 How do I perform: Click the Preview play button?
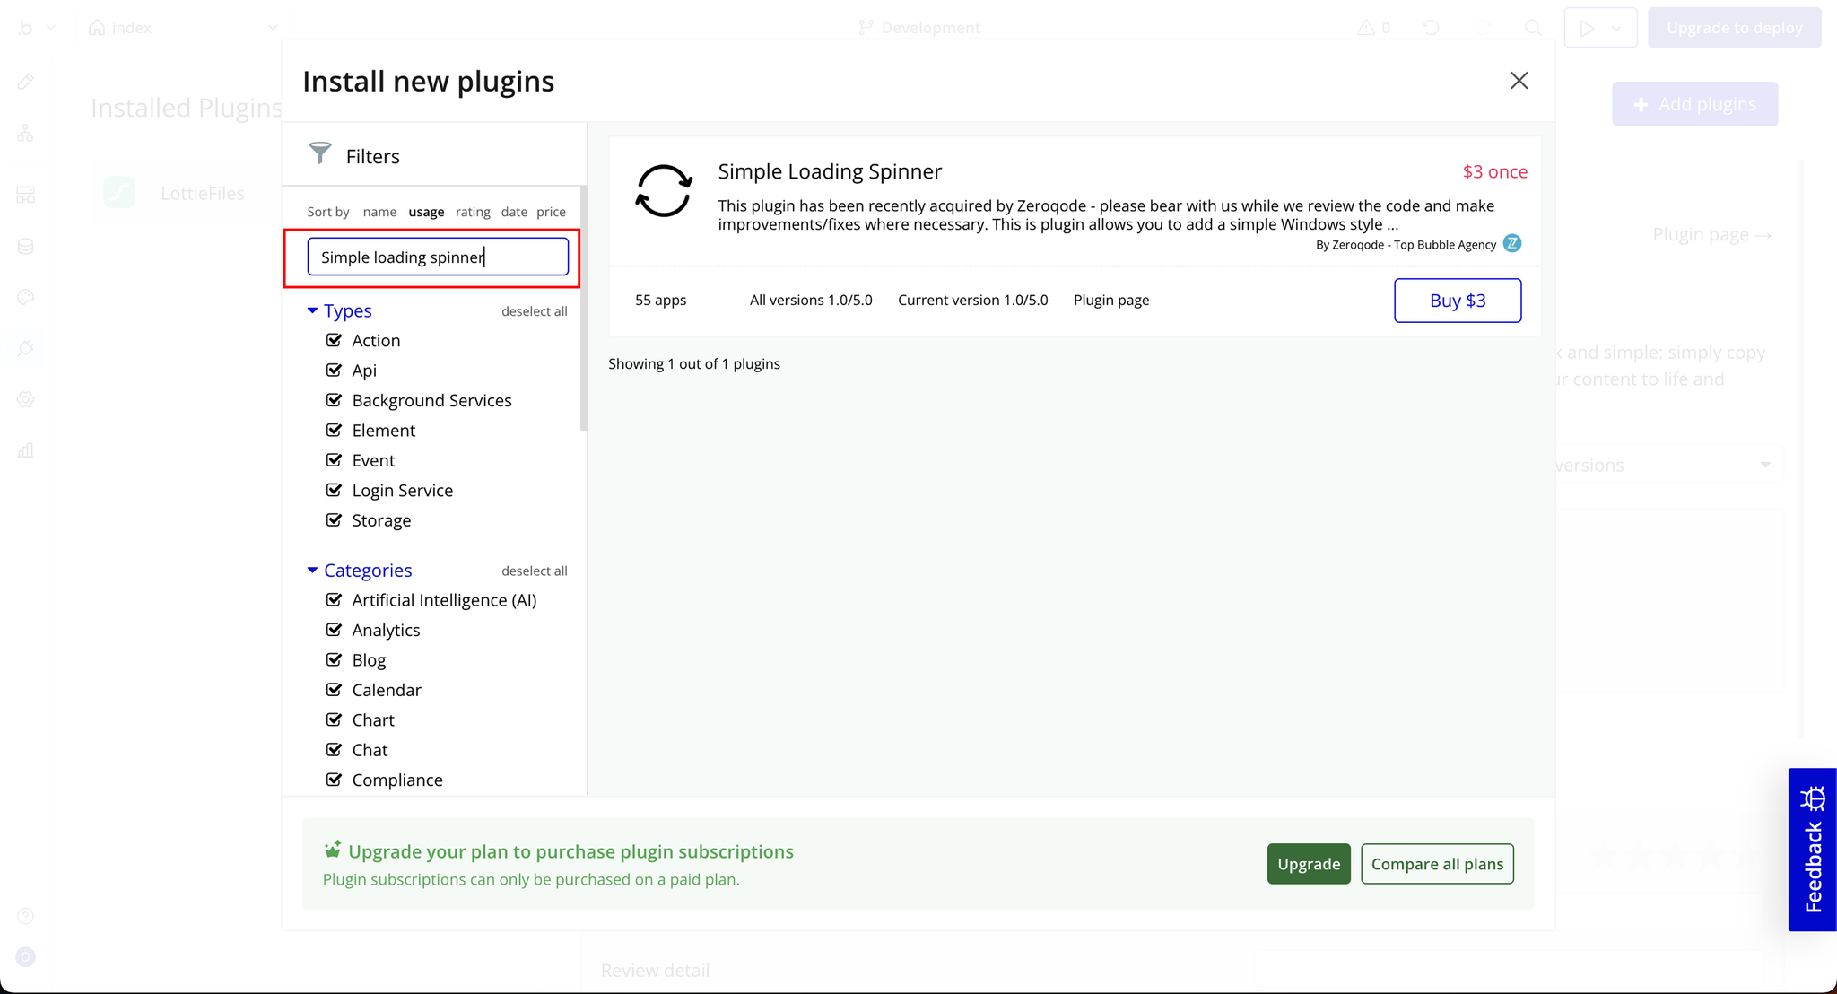1587,28
